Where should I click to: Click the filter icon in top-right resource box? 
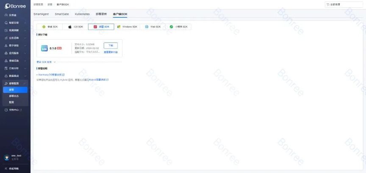click(328, 4)
